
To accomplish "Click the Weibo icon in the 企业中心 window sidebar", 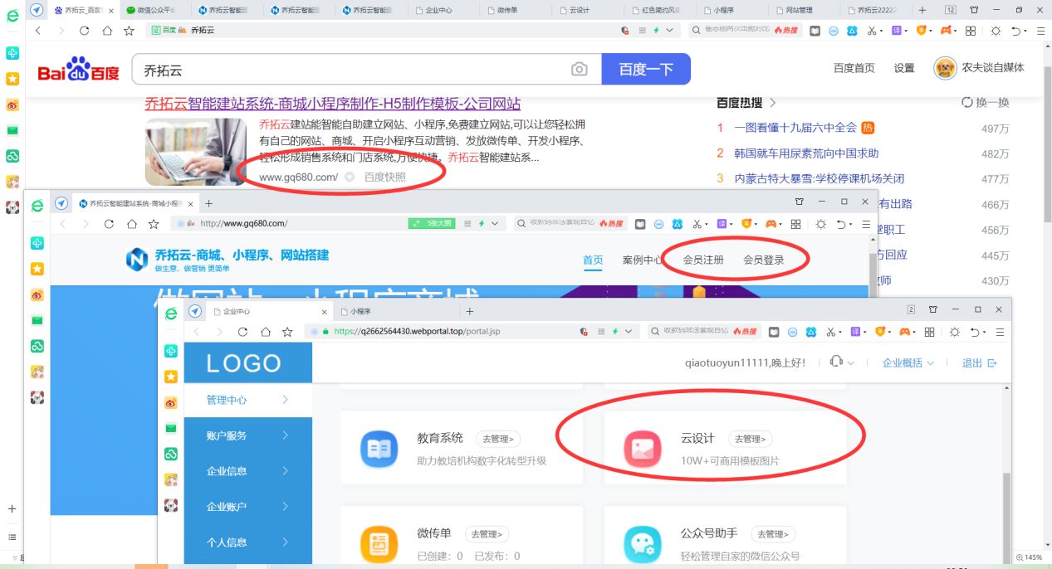I will click(x=171, y=402).
